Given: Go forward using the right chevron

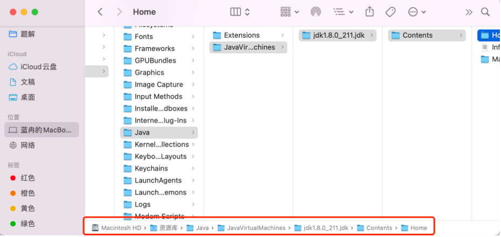Looking at the screenshot, I should [120, 12].
